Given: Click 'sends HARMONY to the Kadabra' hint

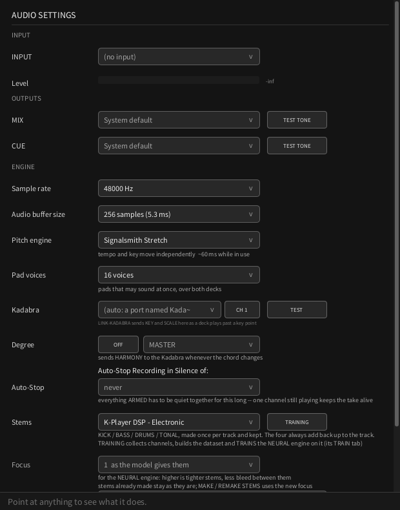Looking at the screenshot, I should 181,358.
